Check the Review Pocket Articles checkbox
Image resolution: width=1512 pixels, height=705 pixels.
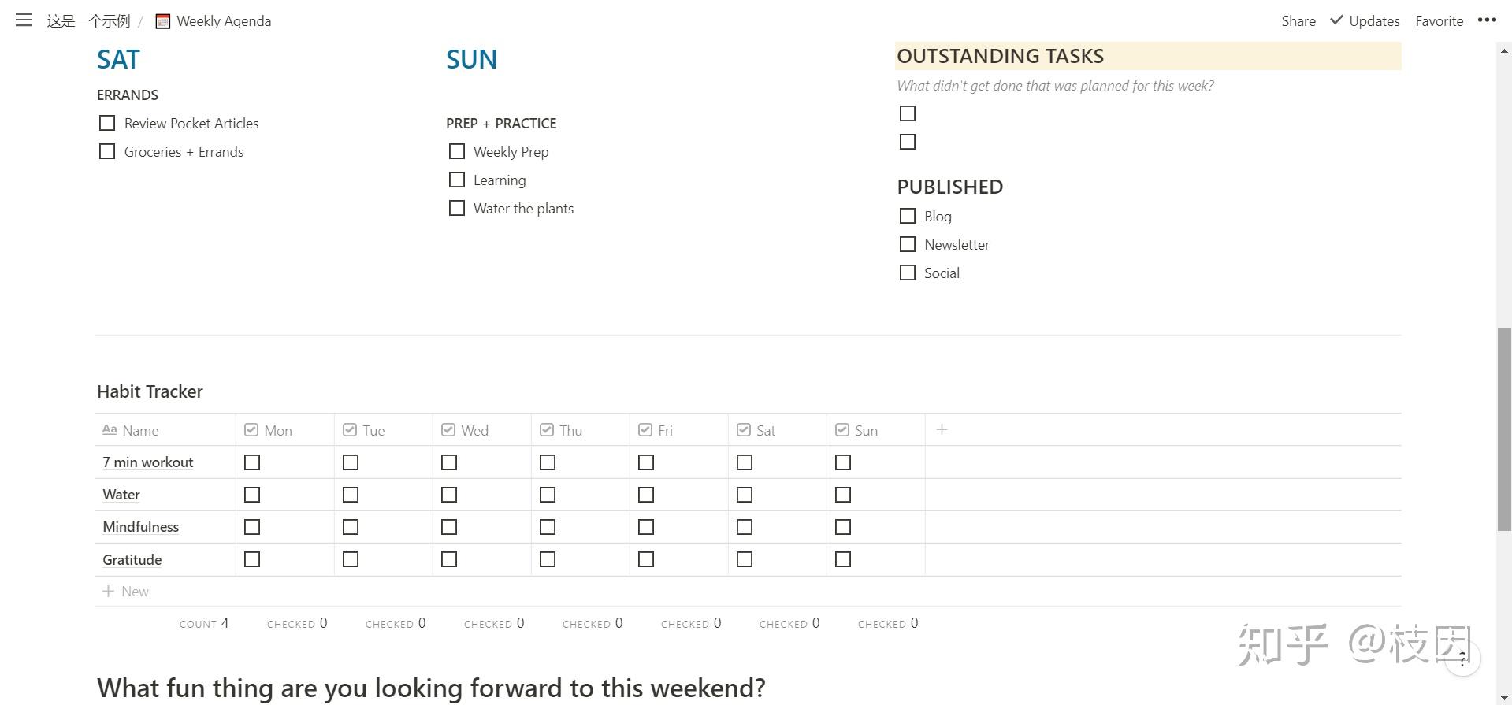[107, 123]
